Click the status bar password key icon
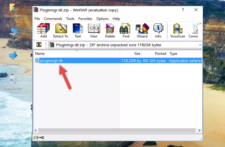Image resolution: width=225 pixels, height=147 pixels. [42, 138]
